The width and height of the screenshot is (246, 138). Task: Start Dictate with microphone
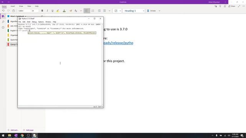click(151, 11)
